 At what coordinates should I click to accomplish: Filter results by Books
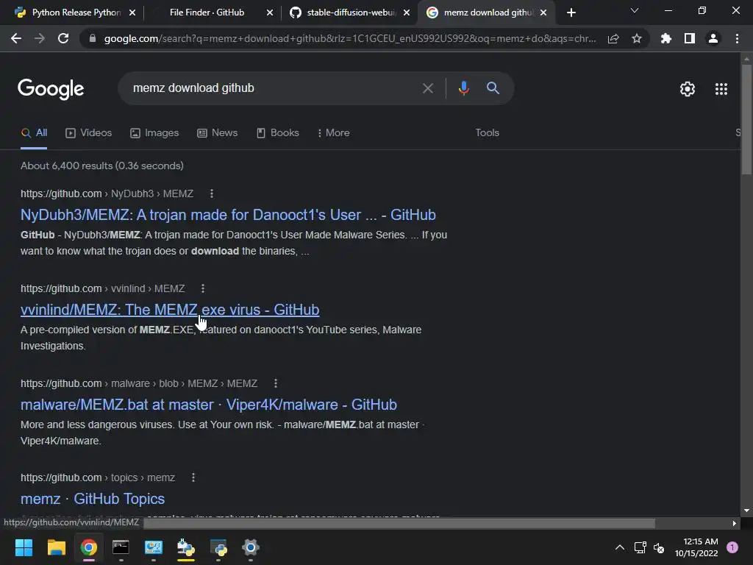tap(277, 133)
